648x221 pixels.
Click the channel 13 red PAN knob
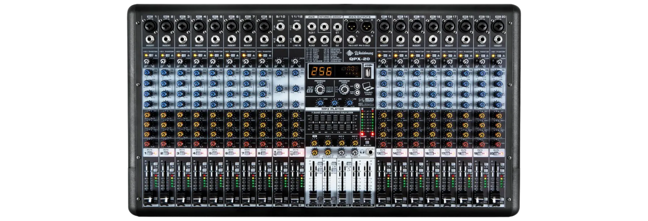pos(383,144)
